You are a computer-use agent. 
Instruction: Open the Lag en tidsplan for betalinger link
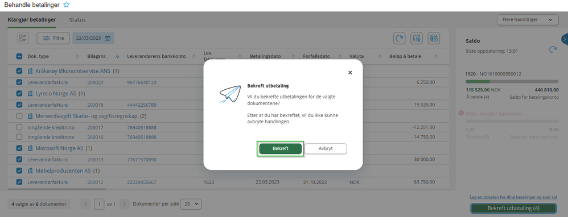click(513, 197)
